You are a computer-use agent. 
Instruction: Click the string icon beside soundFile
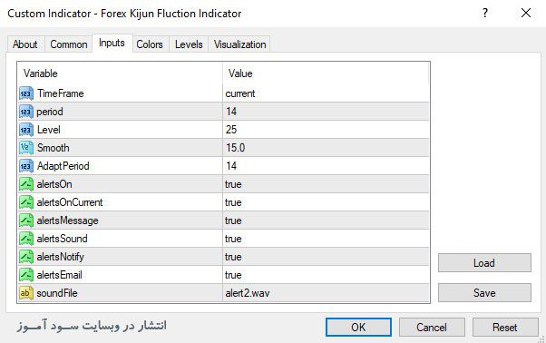coord(26,293)
